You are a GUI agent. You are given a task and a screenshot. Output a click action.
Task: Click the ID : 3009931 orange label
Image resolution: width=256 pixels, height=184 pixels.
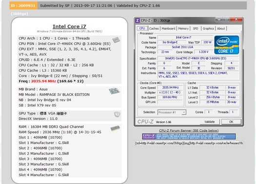click(x=23, y=5)
